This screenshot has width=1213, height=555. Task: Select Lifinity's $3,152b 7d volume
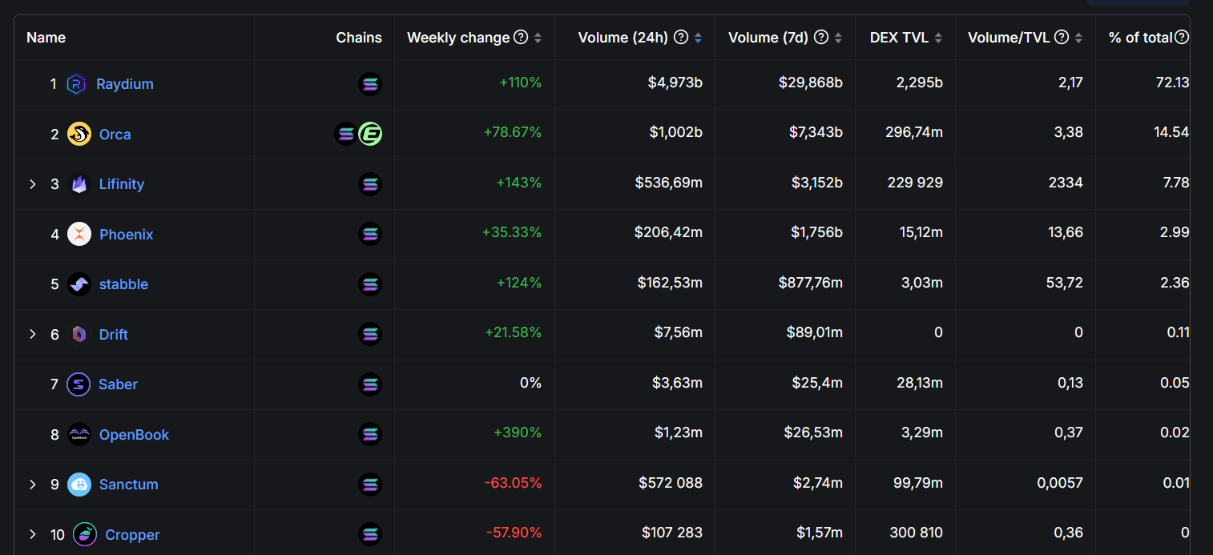pyautogui.click(x=816, y=183)
